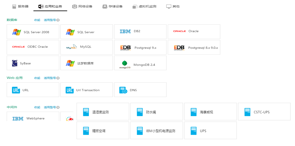Viewport: 295px width, 146px height.
Task: Click the MySQL dolphin logo
Action: pos(72,47)
